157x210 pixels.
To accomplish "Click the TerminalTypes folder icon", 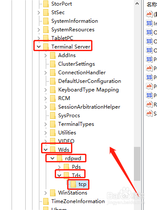I will pyautogui.click(x=53, y=124).
